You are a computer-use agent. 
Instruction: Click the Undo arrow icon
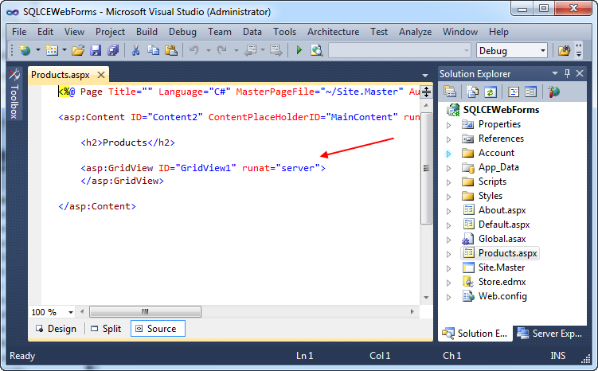point(194,50)
